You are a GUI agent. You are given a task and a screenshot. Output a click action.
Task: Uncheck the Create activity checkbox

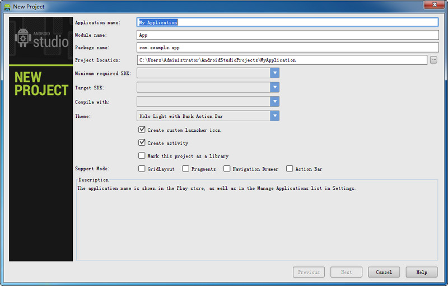tap(142, 143)
